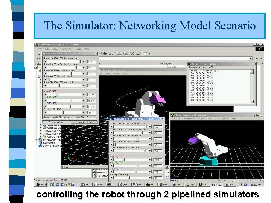Click Theta1 value field showing 139
The image size is (271, 203).
158,127
